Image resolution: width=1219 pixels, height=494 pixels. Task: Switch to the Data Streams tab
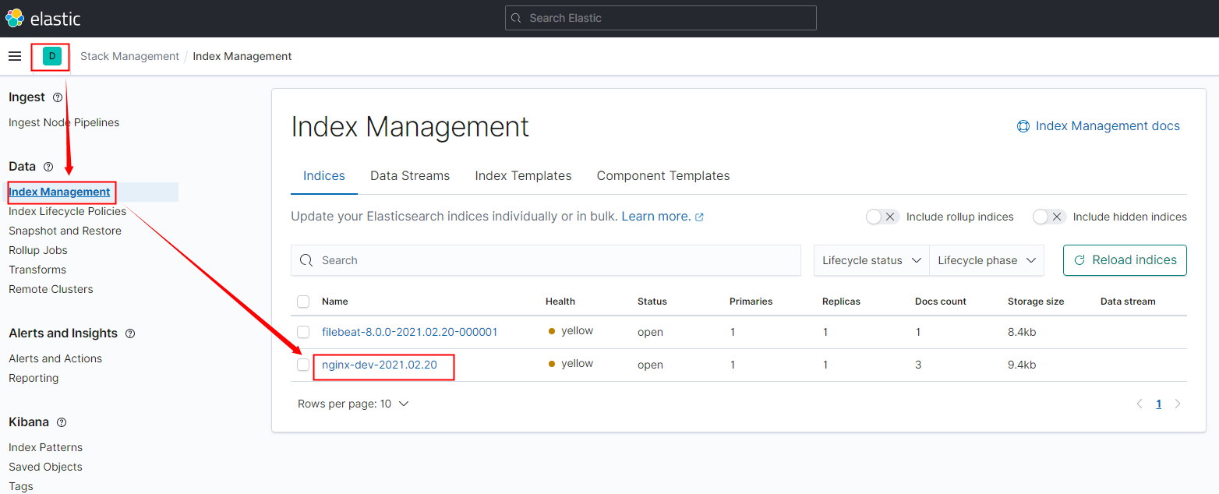(410, 176)
